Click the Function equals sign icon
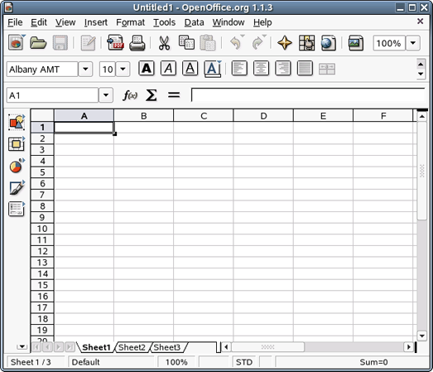The height and width of the screenshot is (372, 433). [174, 95]
